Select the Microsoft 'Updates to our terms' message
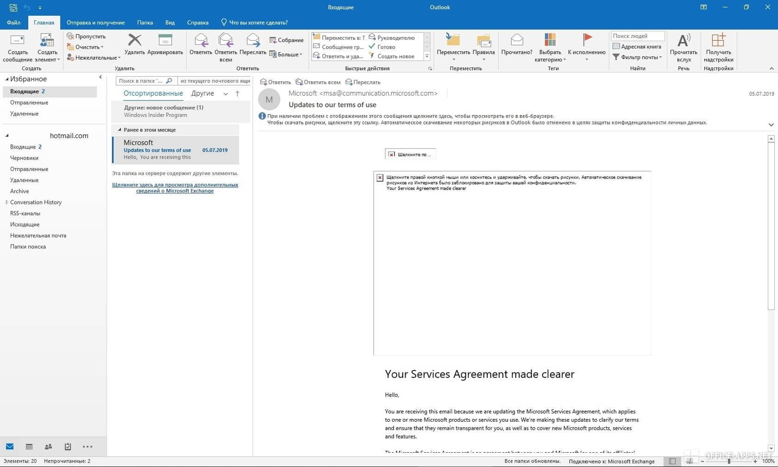This screenshot has height=467, width=778. pyautogui.click(x=176, y=150)
